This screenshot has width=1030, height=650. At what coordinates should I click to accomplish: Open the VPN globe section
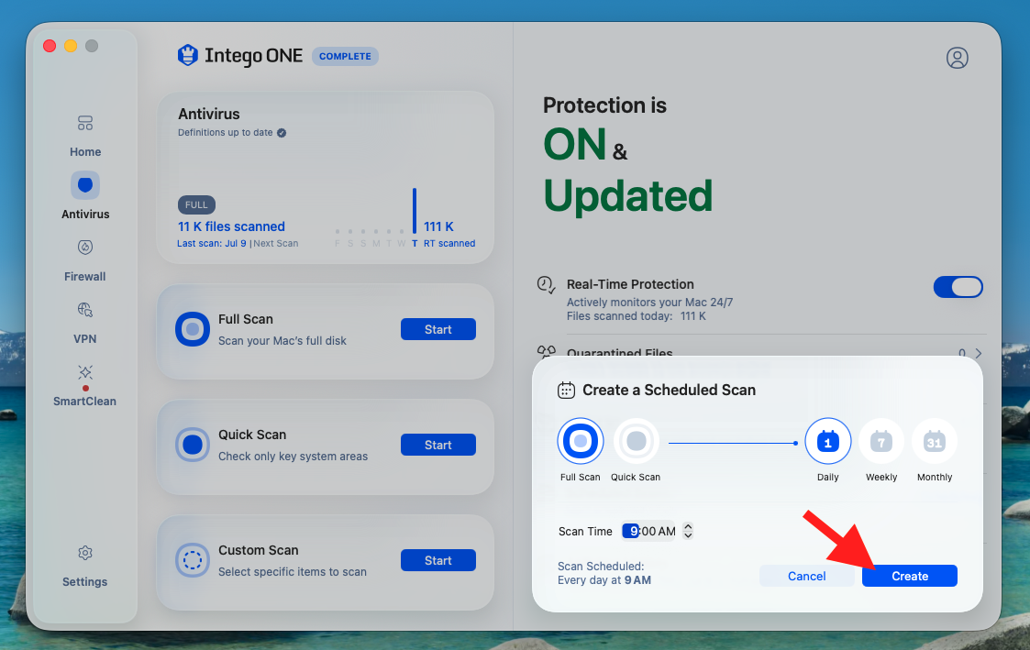pos(84,323)
